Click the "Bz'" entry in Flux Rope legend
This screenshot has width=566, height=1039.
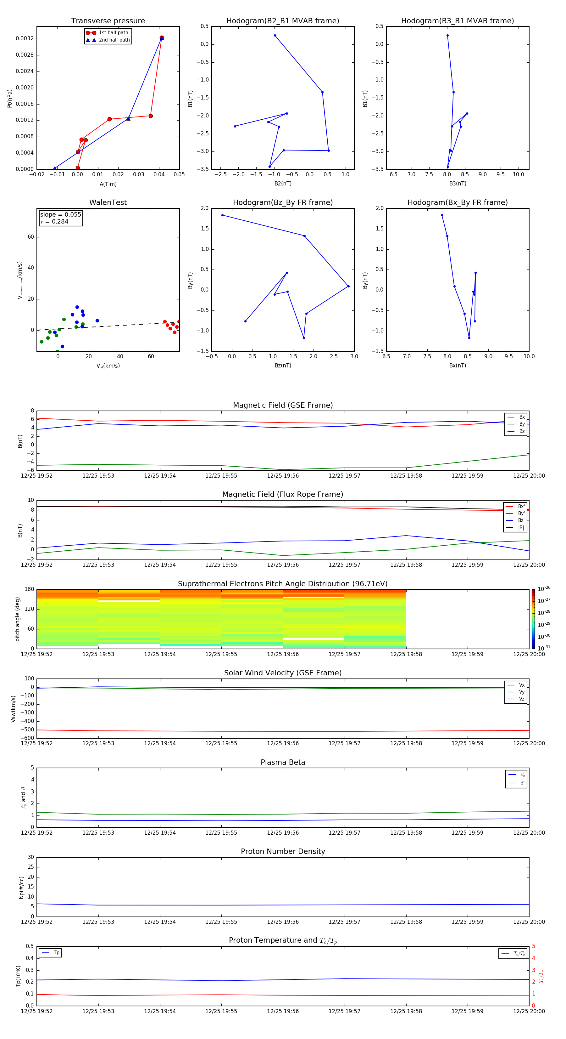click(x=516, y=521)
